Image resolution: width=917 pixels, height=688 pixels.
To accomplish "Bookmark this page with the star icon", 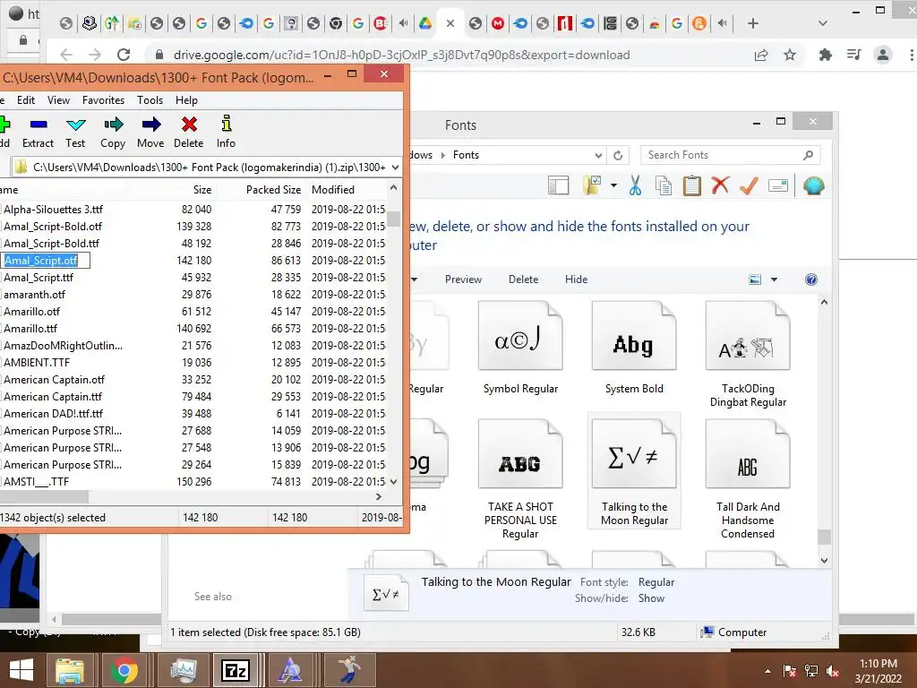I will click(790, 55).
